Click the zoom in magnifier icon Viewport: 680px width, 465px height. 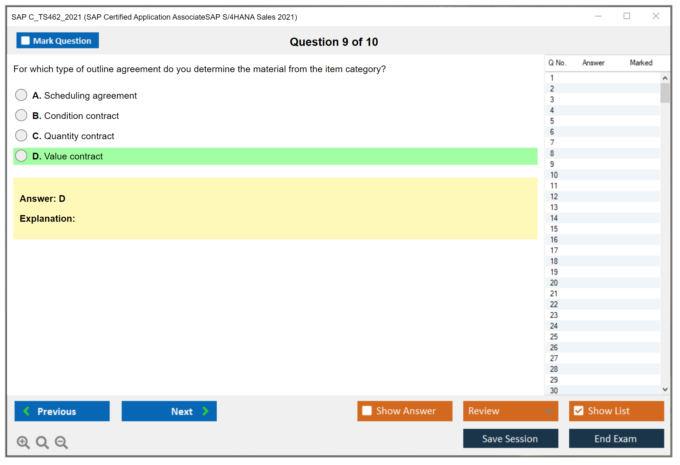click(x=23, y=442)
